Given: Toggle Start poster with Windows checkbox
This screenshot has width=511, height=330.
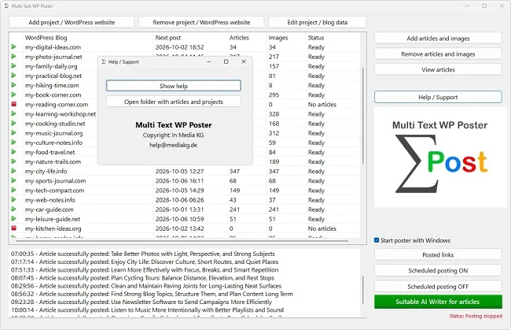Looking at the screenshot, I should 377,240.
